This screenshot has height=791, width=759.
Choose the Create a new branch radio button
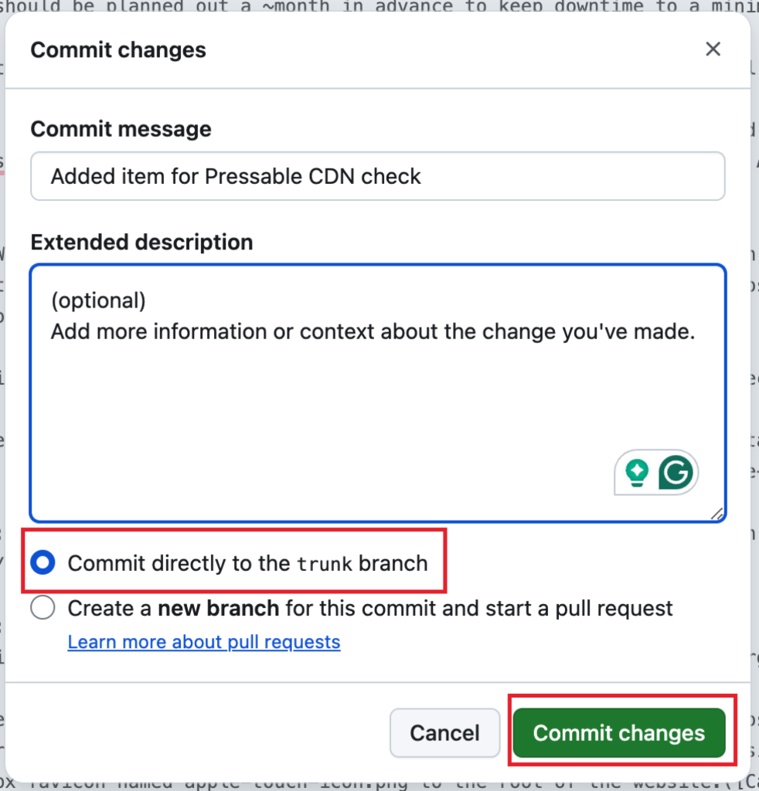pyautogui.click(x=43, y=608)
